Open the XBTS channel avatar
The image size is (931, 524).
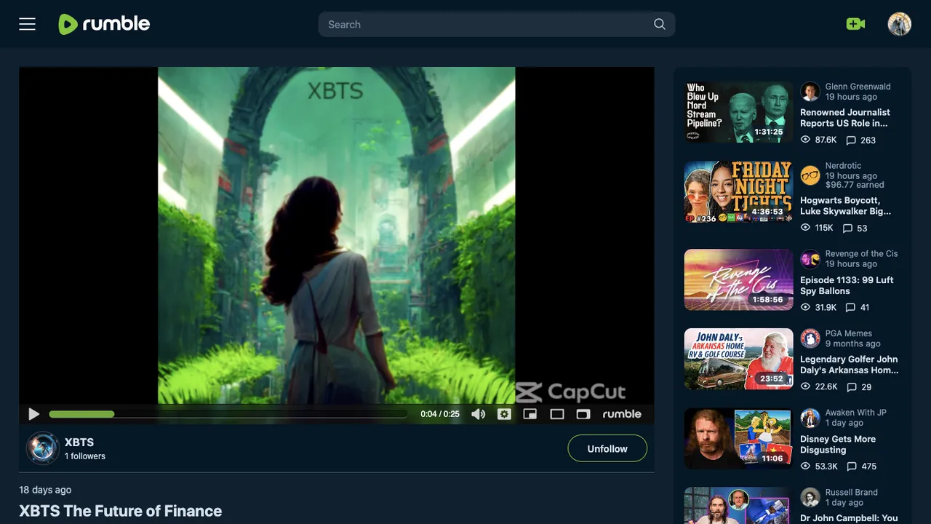42,448
